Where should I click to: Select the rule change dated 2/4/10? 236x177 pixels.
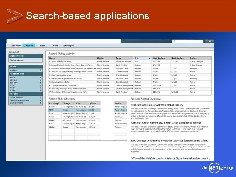(x=88, y=107)
